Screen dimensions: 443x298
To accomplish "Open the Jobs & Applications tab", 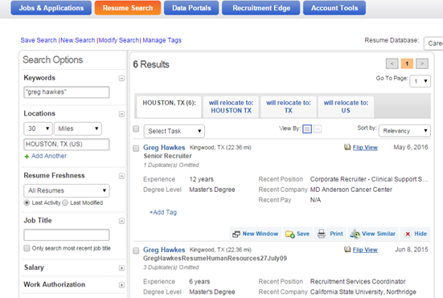I will [x=51, y=8].
